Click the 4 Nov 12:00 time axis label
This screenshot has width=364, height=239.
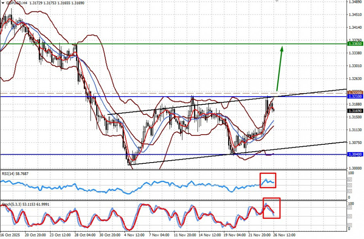click(x=134, y=235)
